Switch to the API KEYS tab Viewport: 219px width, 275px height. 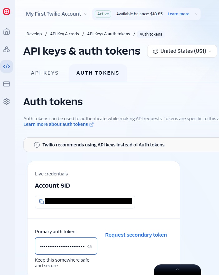click(45, 73)
